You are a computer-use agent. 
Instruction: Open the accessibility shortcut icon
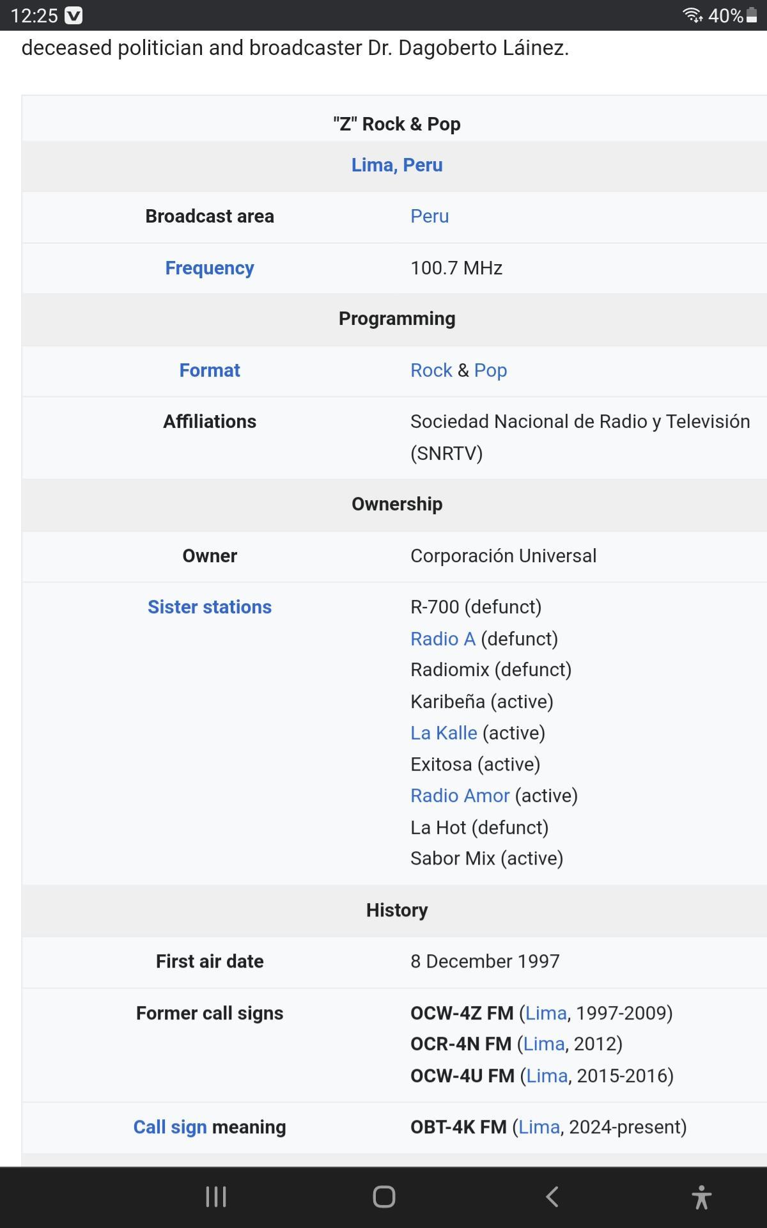pos(701,1197)
